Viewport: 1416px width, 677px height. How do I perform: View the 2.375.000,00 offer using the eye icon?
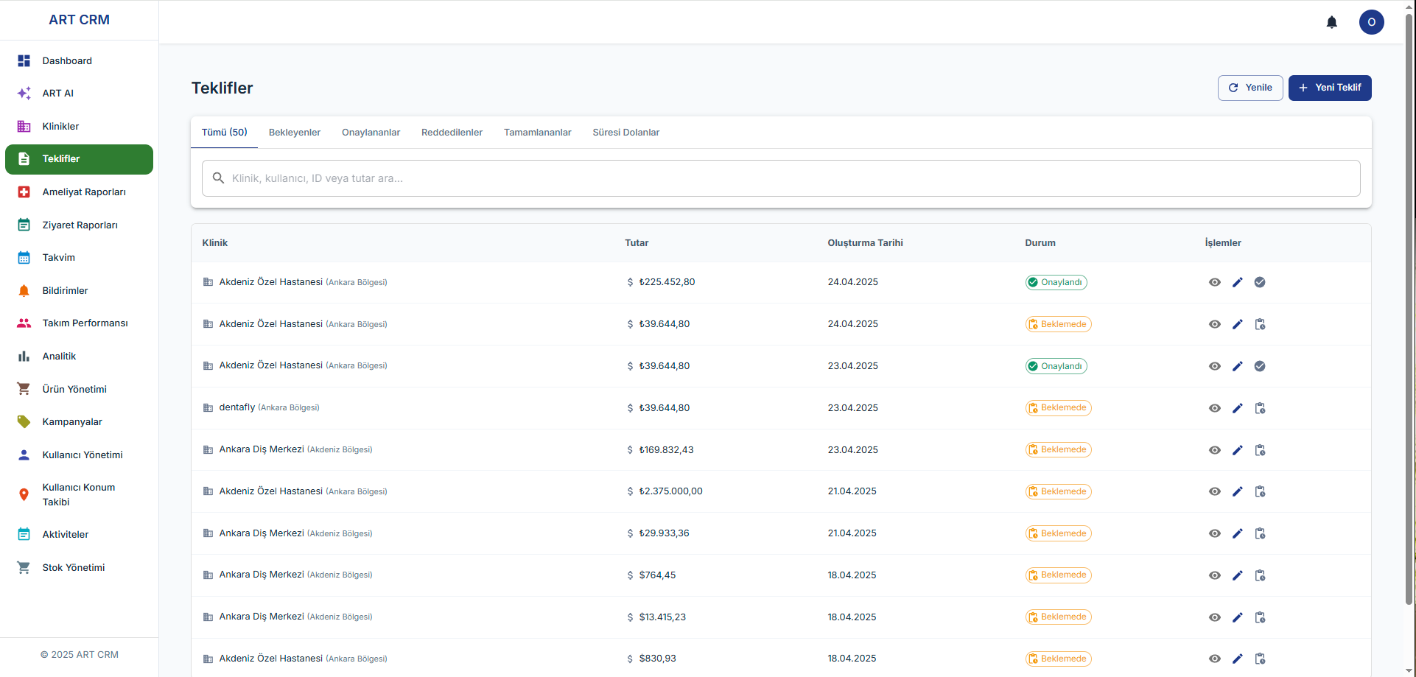point(1214,491)
